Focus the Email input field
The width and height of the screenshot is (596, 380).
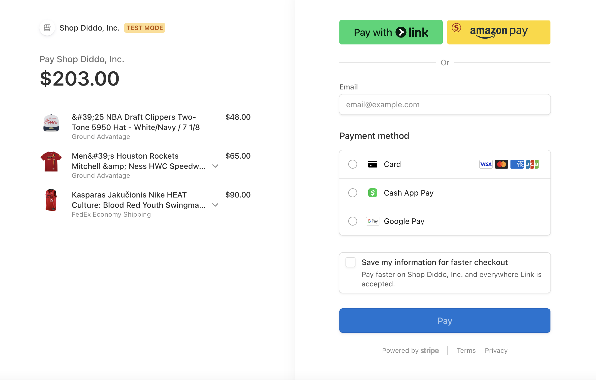coord(445,104)
